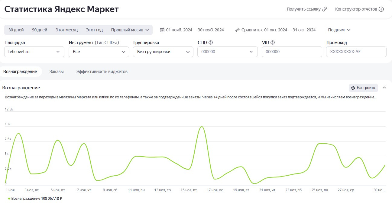Click the 15 ноя, пт axis label
Screen dimensions: 392x207
point(189,190)
